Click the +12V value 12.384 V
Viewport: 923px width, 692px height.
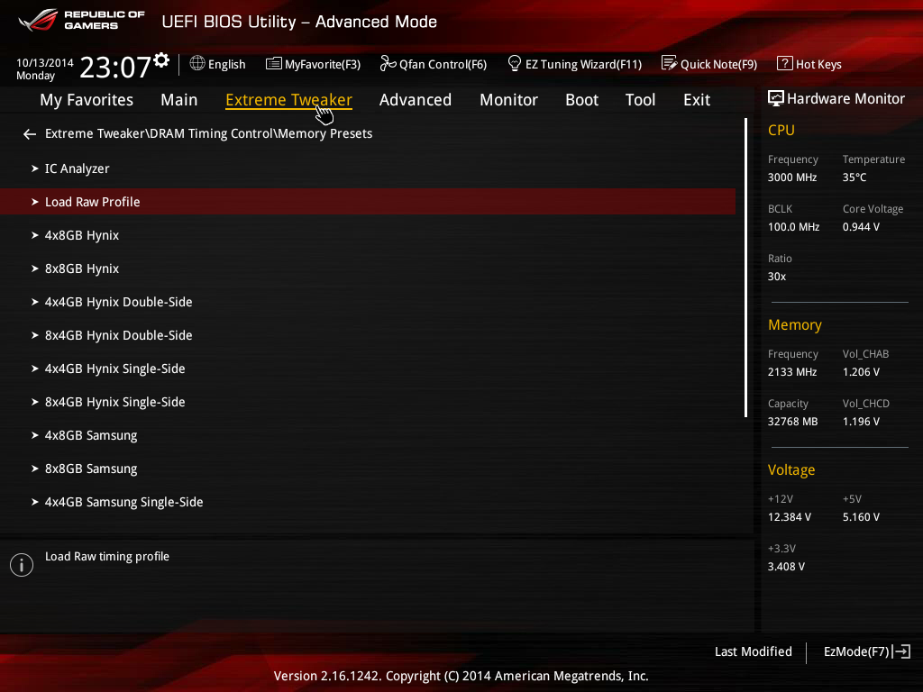tap(790, 517)
